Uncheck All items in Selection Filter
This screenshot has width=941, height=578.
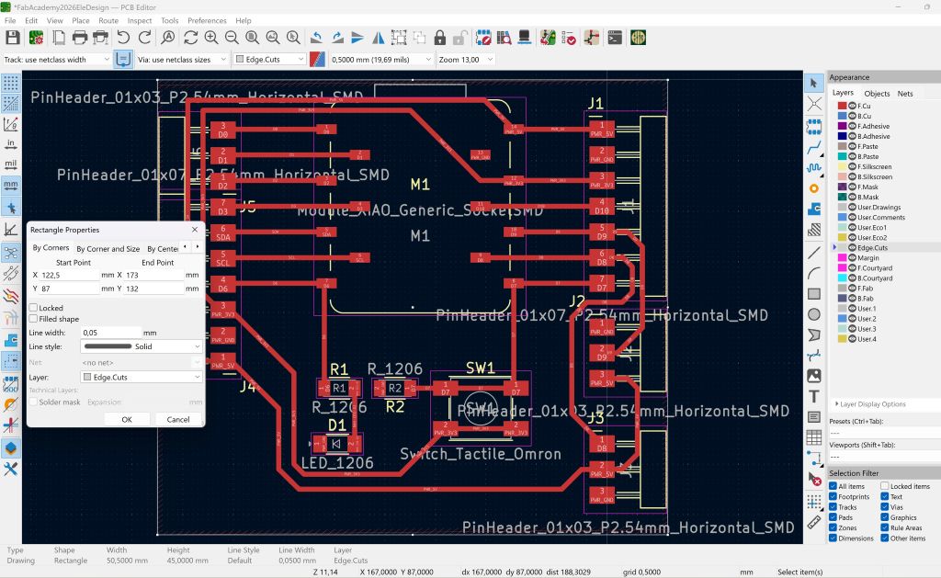click(833, 486)
